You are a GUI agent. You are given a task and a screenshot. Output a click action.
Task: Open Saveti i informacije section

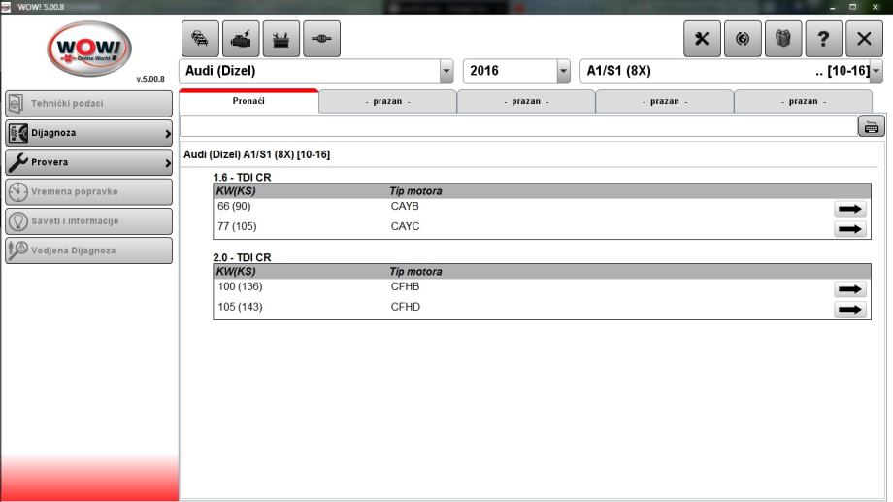89,221
